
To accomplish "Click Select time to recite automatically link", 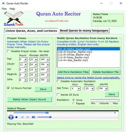I will [89, 77].
